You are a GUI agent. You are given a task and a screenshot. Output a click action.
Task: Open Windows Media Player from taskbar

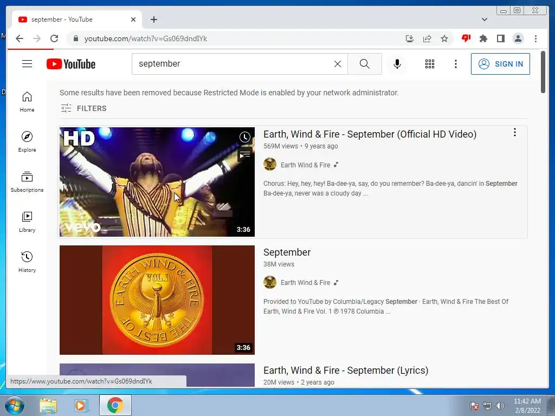click(81, 406)
